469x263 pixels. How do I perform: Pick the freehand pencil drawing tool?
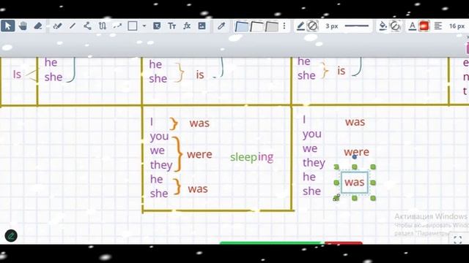[x=57, y=26]
